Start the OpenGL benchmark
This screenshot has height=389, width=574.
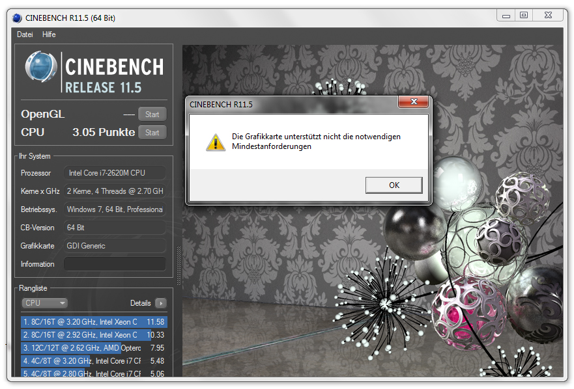[152, 114]
